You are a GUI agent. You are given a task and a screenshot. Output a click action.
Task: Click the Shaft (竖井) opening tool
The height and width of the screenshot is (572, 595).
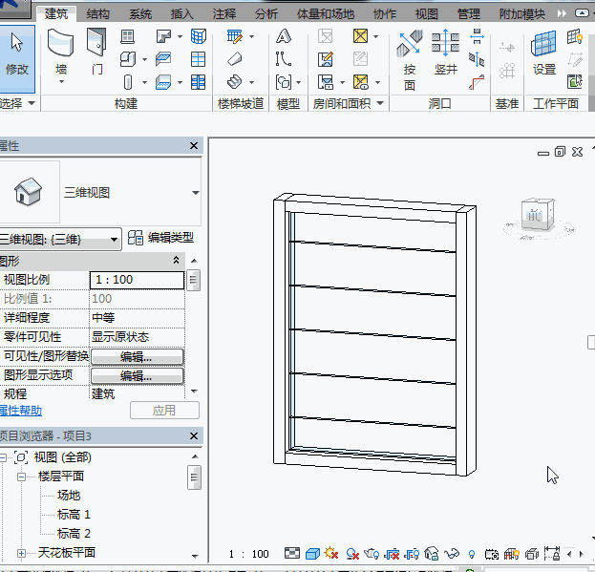tap(446, 53)
